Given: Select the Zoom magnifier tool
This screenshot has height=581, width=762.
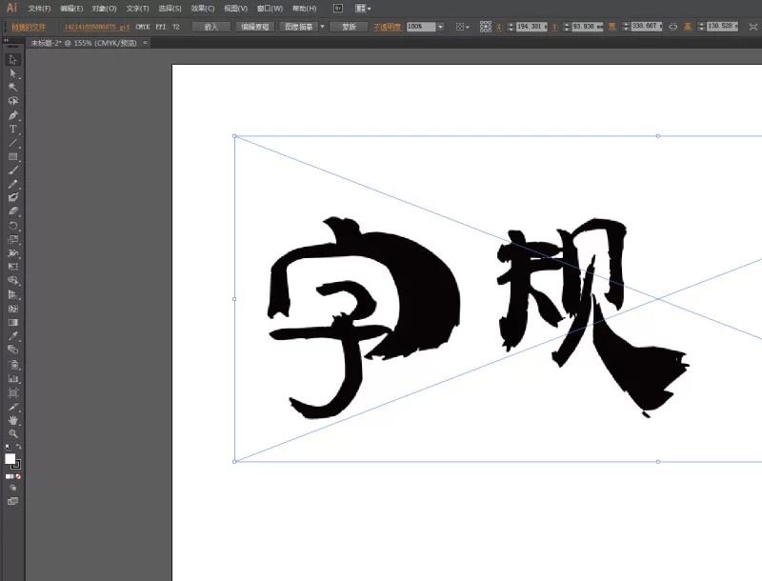Looking at the screenshot, I should tap(13, 433).
